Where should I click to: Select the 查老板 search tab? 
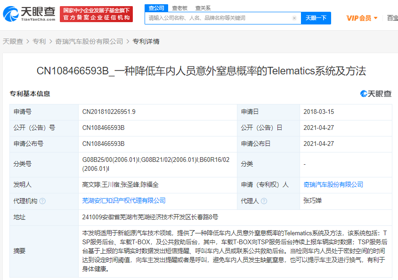pos(180,8)
